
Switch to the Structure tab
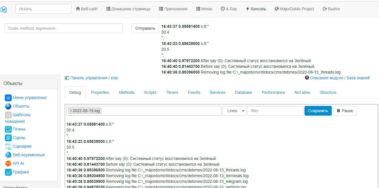point(328,92)
